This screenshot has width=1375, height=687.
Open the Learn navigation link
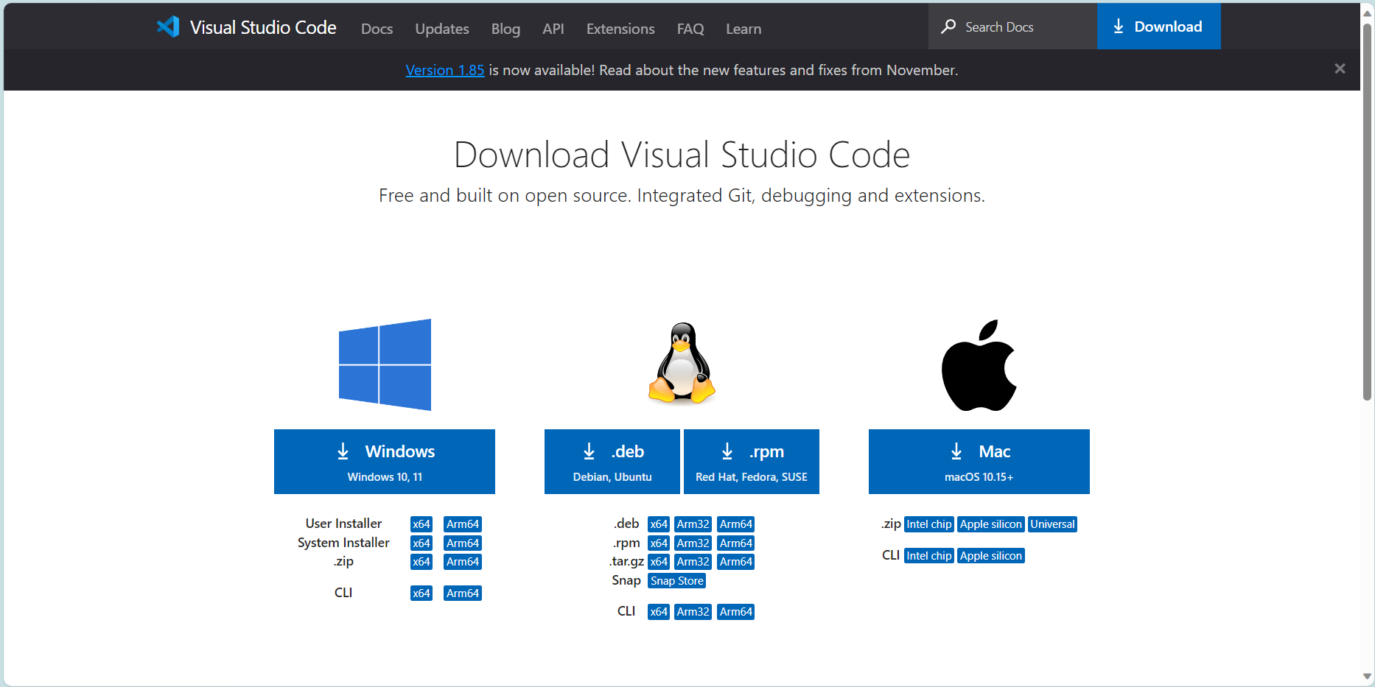[744, 29]
